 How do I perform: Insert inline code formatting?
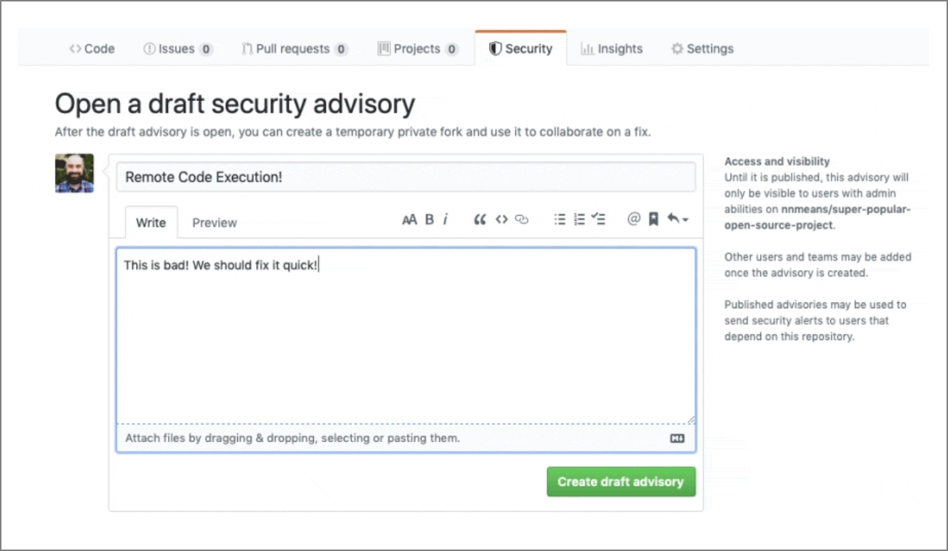(501, 219)
